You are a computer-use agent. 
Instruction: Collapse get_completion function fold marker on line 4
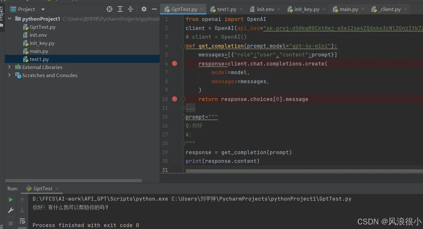[x=183, y=46]
